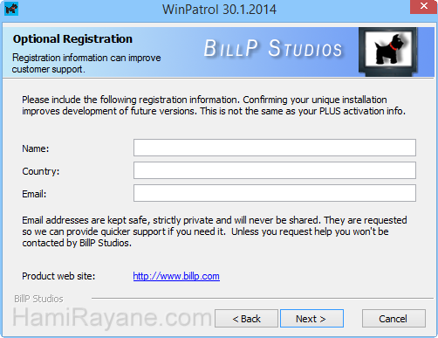This screenshot has width=438, height=338.
Task: Focus the Email input field
Action: (275, 193)
